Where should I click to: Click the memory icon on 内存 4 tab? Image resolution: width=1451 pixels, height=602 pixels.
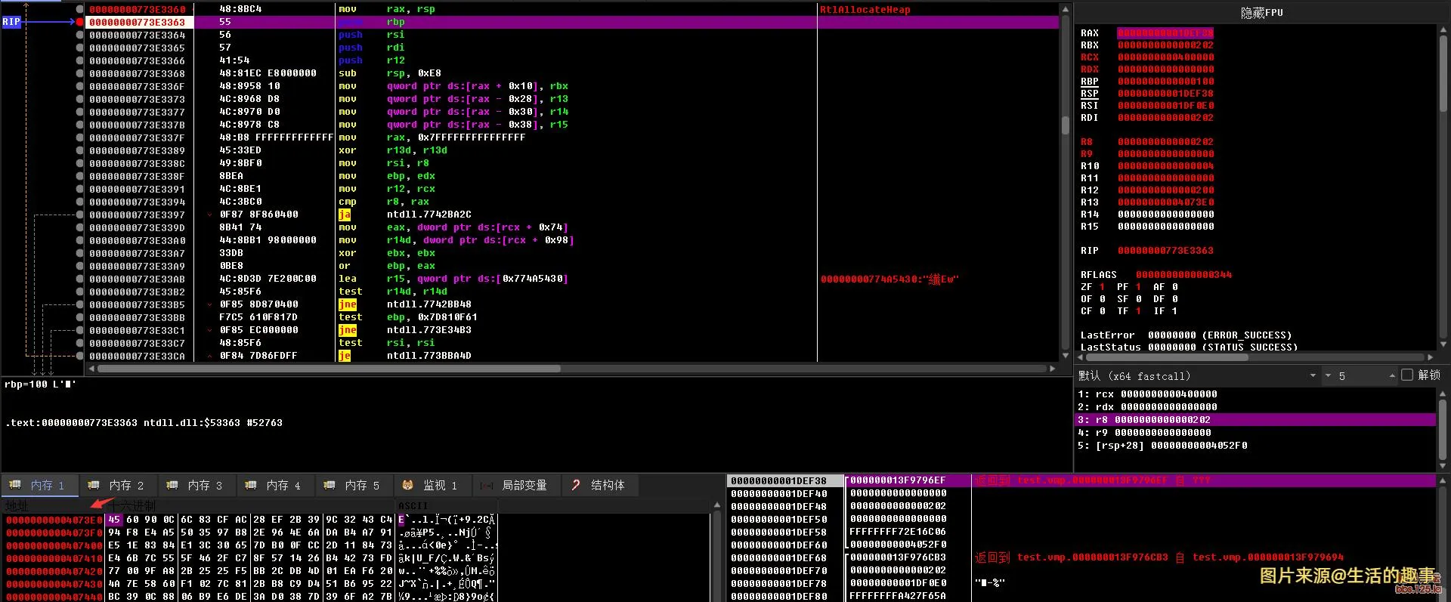pyautogui.click(x=251, y=485)
